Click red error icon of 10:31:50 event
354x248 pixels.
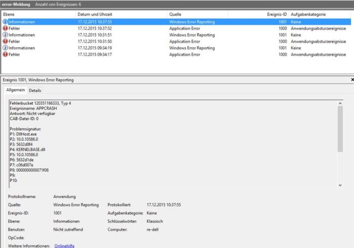tap(5, 42)
